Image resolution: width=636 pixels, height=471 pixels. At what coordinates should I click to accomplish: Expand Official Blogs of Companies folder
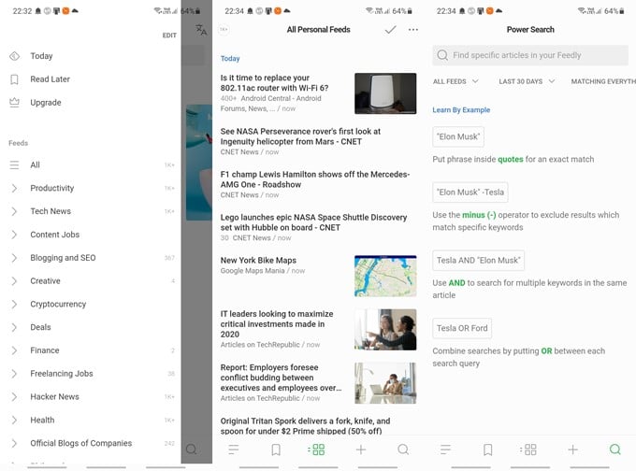point(14,443)
